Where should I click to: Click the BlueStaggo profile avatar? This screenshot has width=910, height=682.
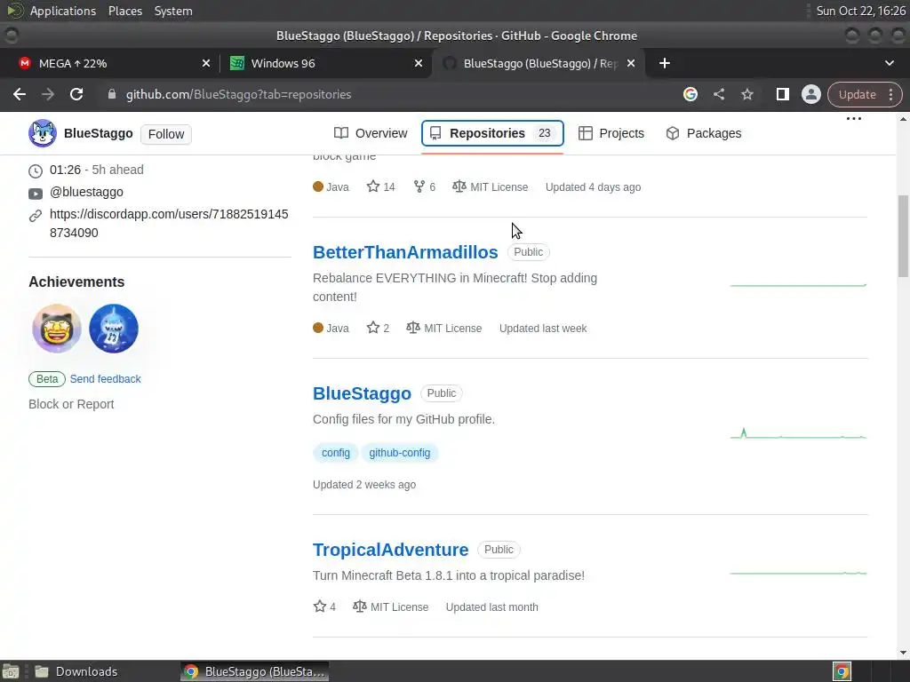click(43, 133)
